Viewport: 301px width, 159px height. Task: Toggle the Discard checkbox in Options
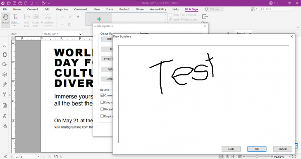click(x=102, y=109)
